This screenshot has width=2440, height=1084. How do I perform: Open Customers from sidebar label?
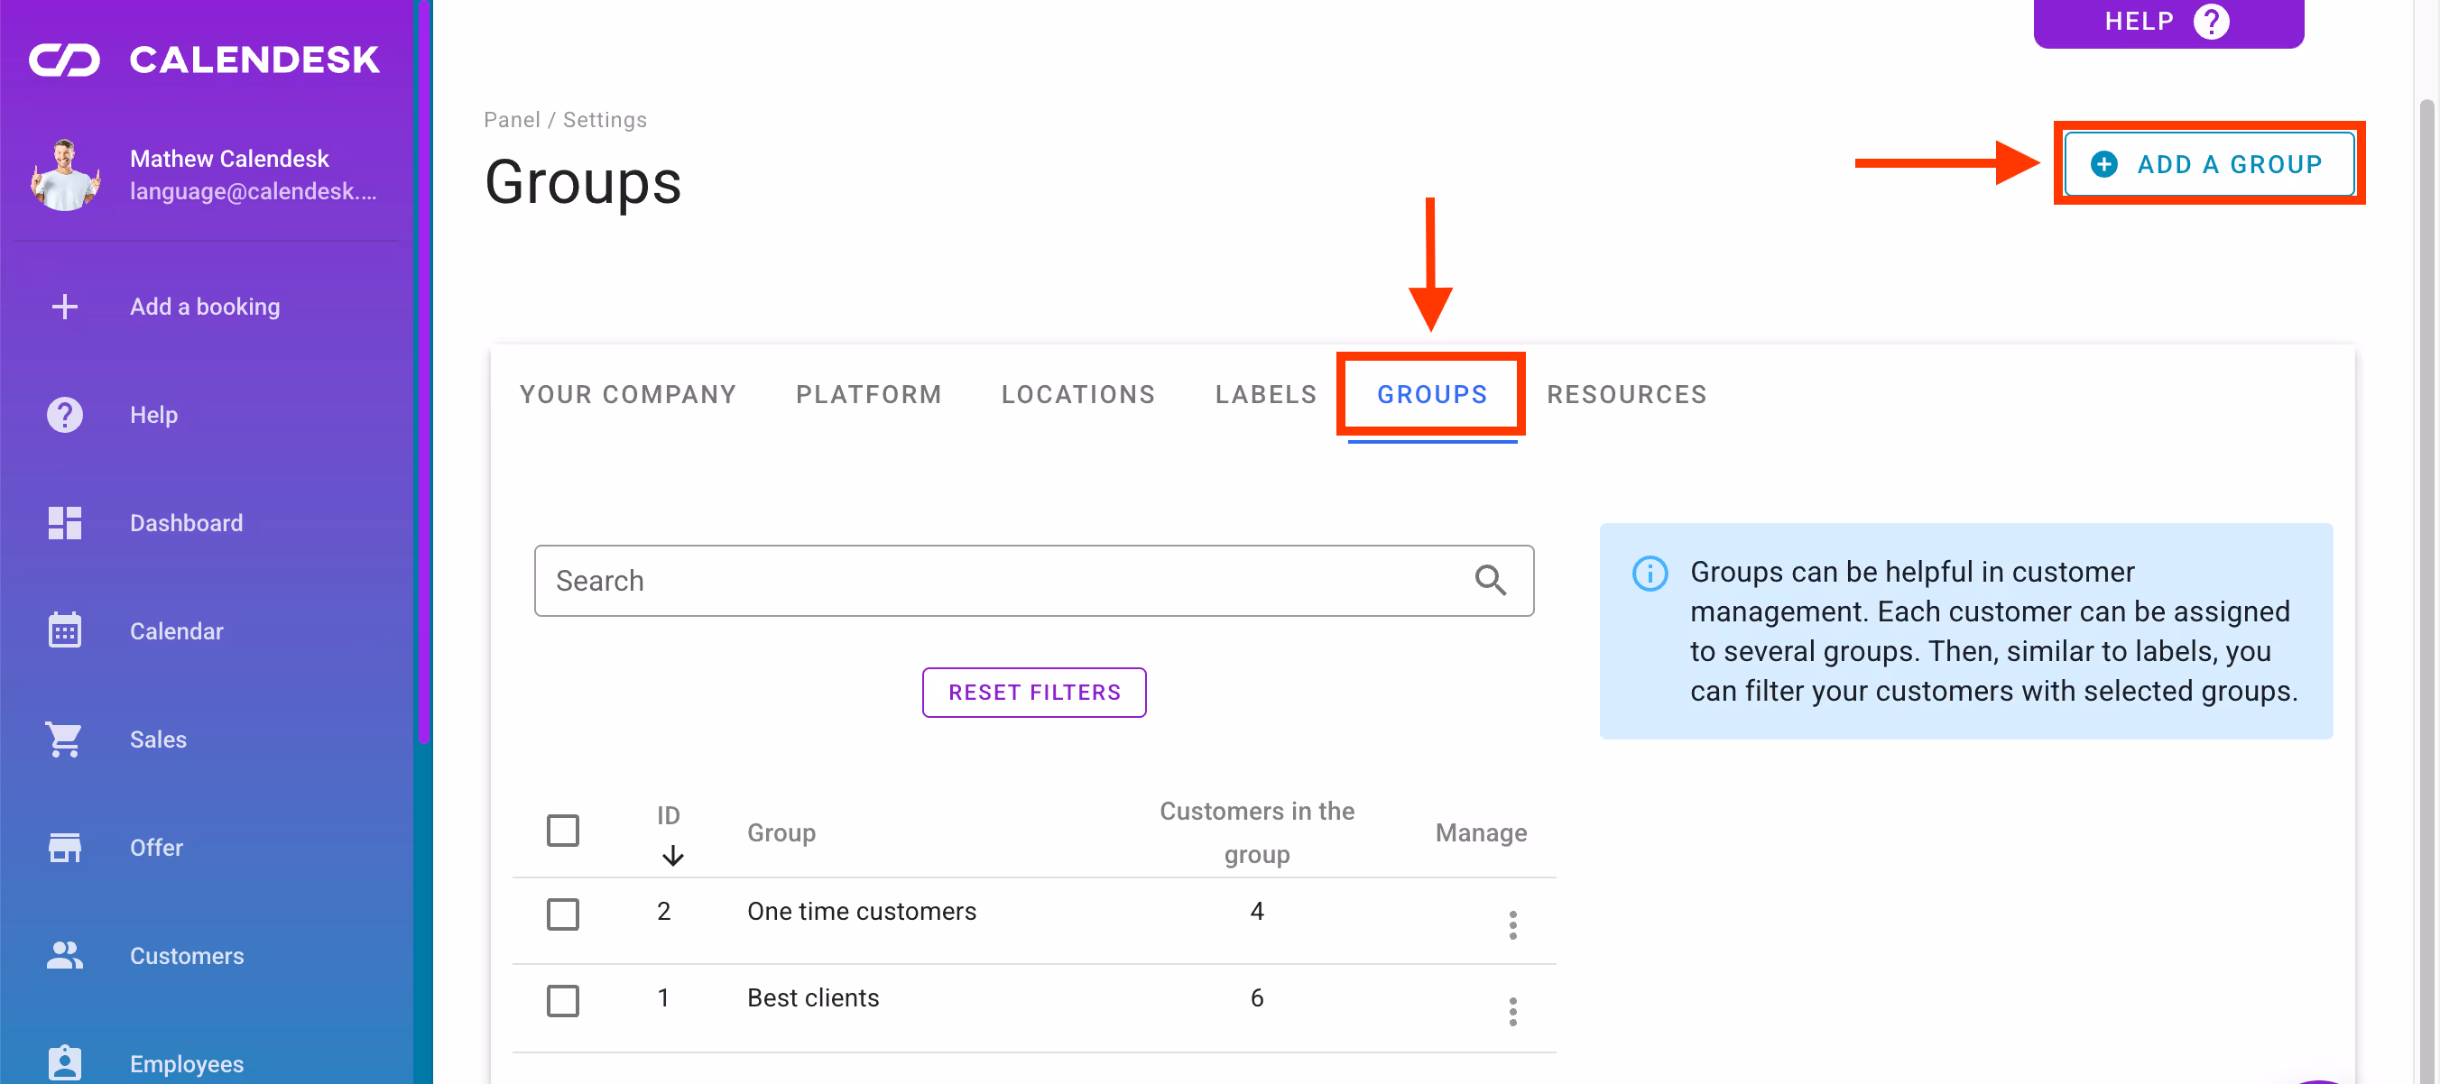[x=187, y=955]
